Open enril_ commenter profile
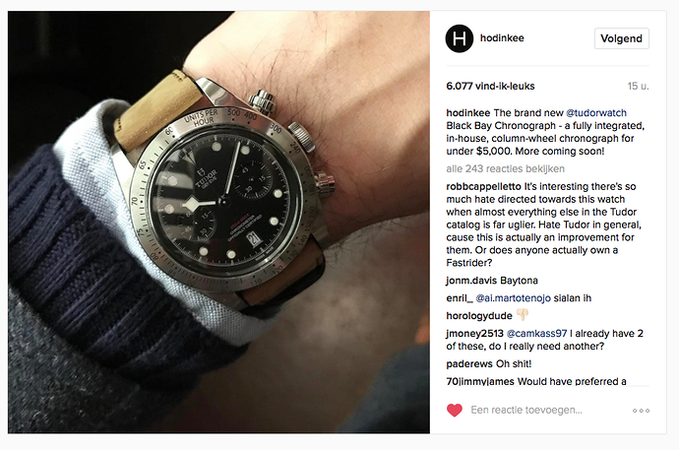679x450 pixels. pos(460,298)
